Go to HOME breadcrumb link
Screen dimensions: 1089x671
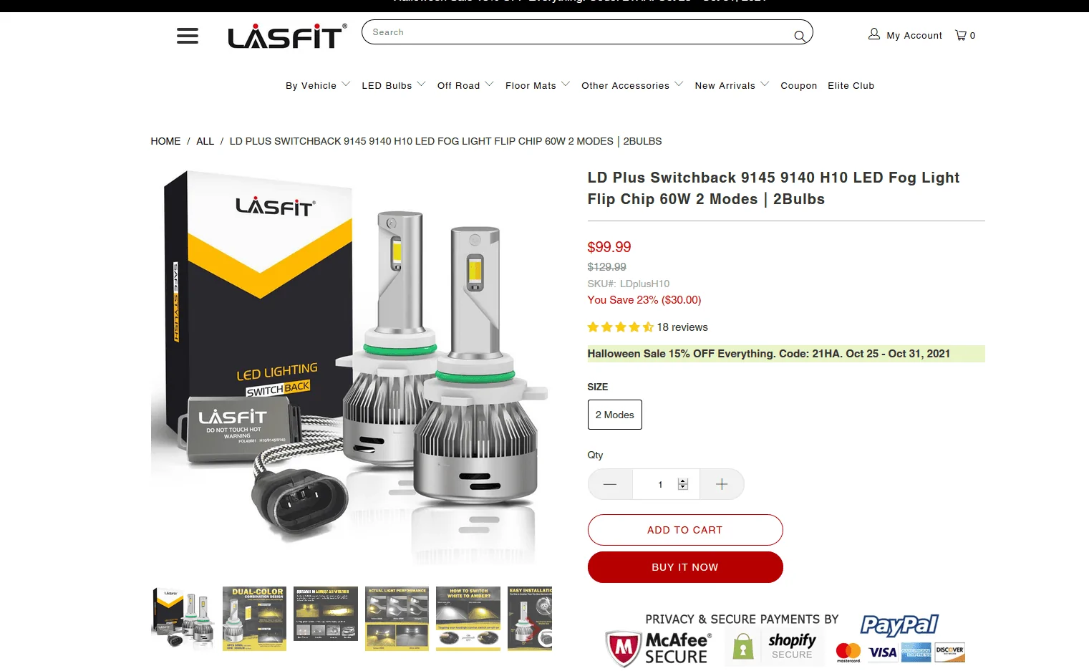tap(165, 141)
